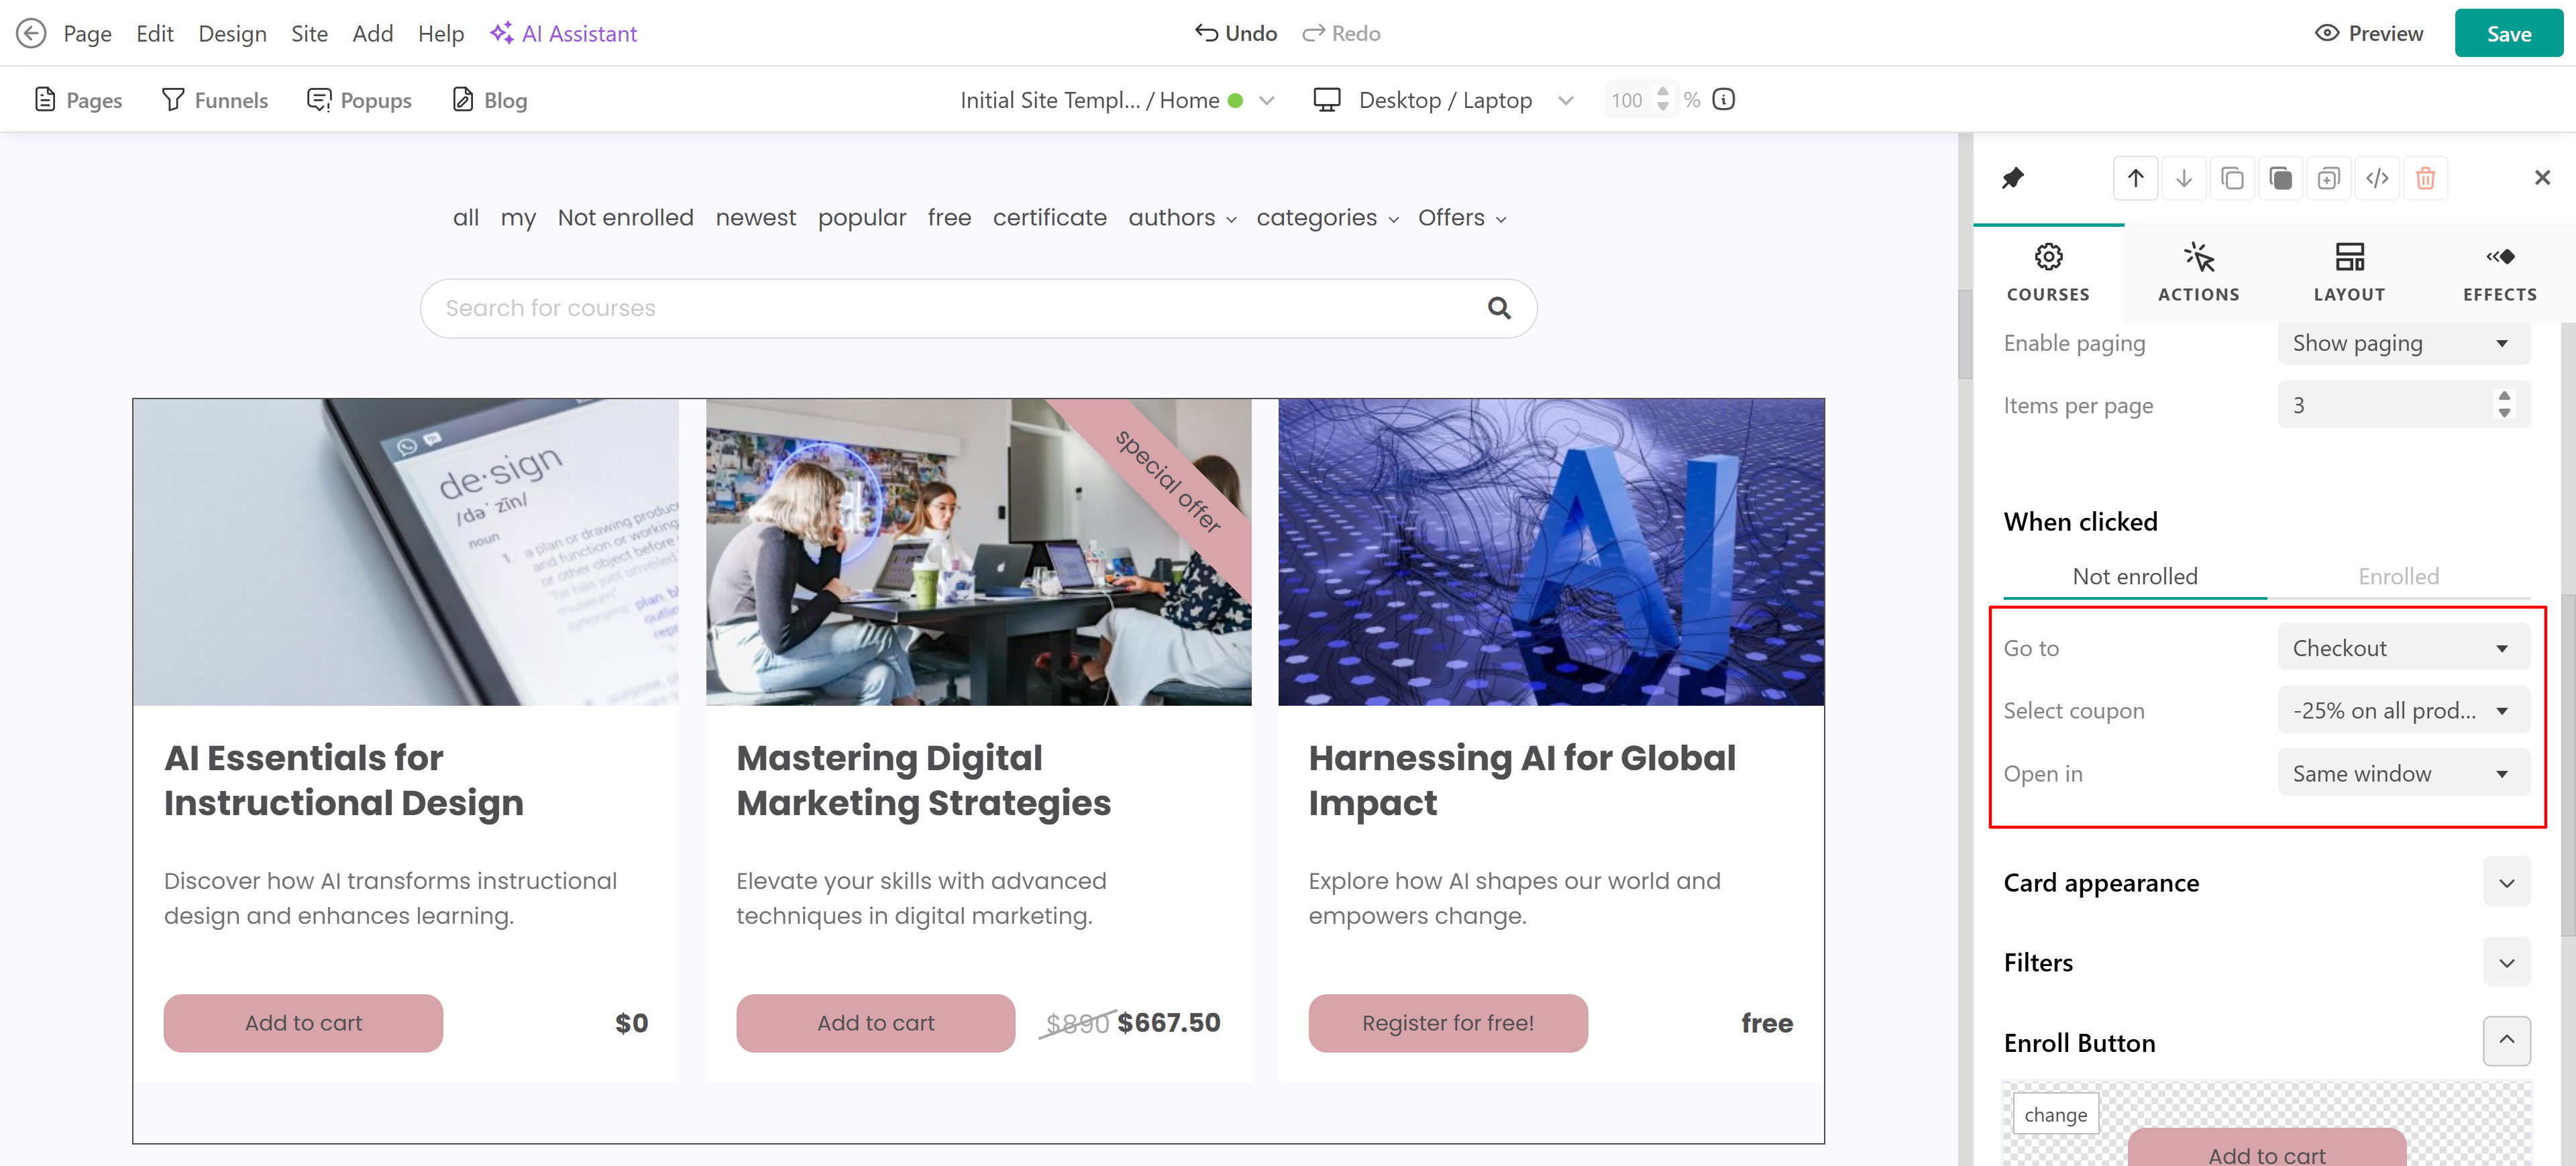This screenshot has width=2576, height=1166.
Task: Go back using circled arrow icon
Action: click(x=31, y=33)
